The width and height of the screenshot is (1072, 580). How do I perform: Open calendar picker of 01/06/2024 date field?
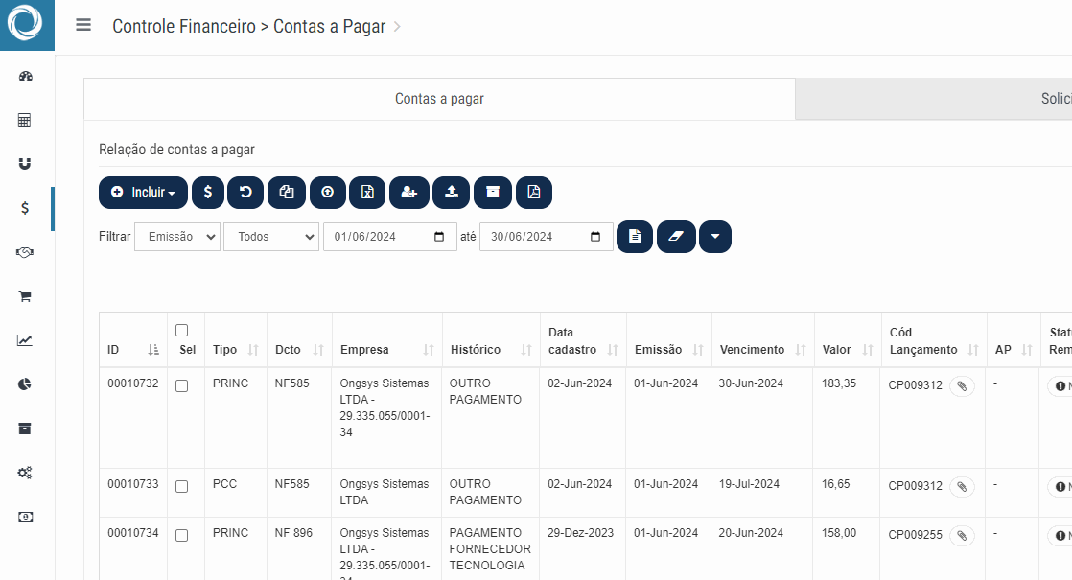439,237
